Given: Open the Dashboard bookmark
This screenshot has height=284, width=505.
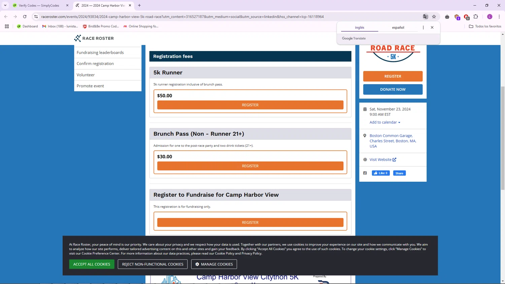Looking at the screenshot, I should [x=27, y=26].
